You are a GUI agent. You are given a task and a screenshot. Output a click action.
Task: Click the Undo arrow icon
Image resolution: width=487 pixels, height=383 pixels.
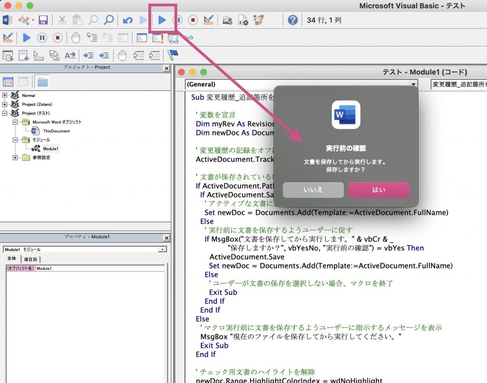pyautogui.click(x=127, y=20)
